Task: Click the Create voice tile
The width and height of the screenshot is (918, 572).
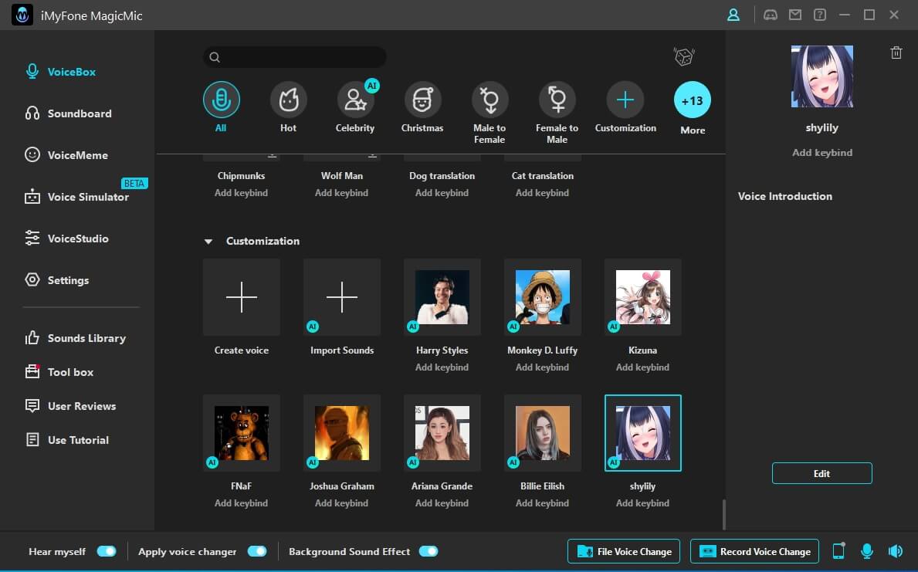Action: pyautogui.click(x=241, y=297)
